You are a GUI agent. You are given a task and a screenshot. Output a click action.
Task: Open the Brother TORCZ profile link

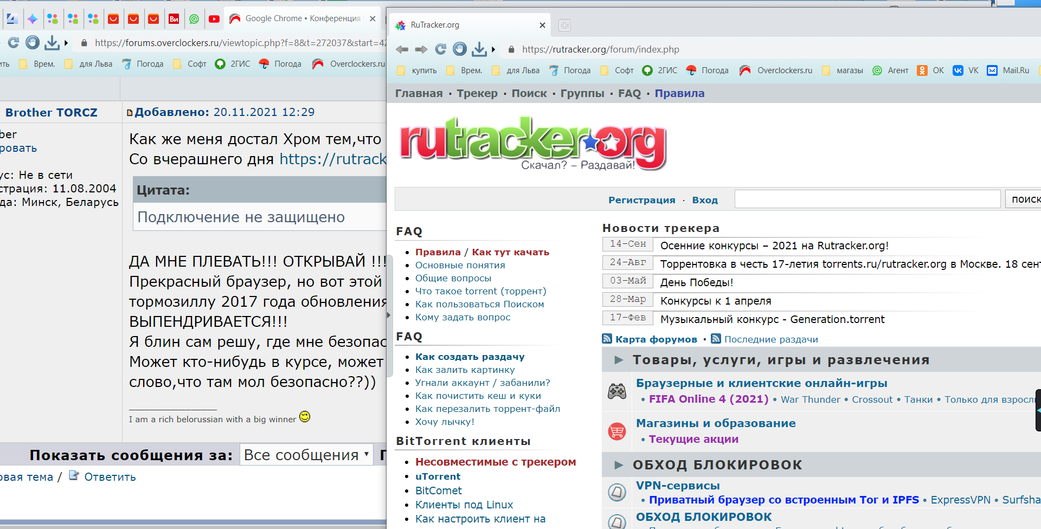[x=52, y=112]
